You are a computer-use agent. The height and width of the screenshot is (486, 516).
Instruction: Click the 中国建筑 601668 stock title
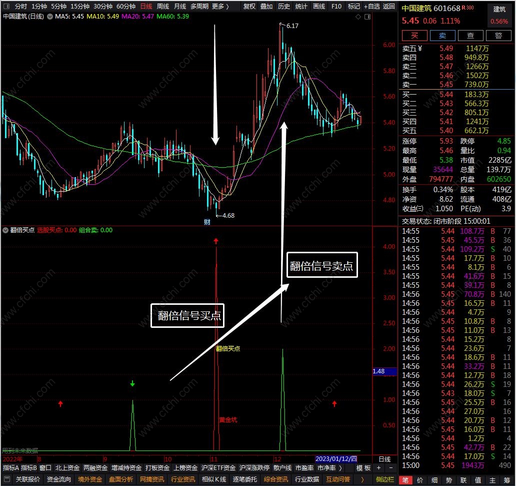[431, 8]
